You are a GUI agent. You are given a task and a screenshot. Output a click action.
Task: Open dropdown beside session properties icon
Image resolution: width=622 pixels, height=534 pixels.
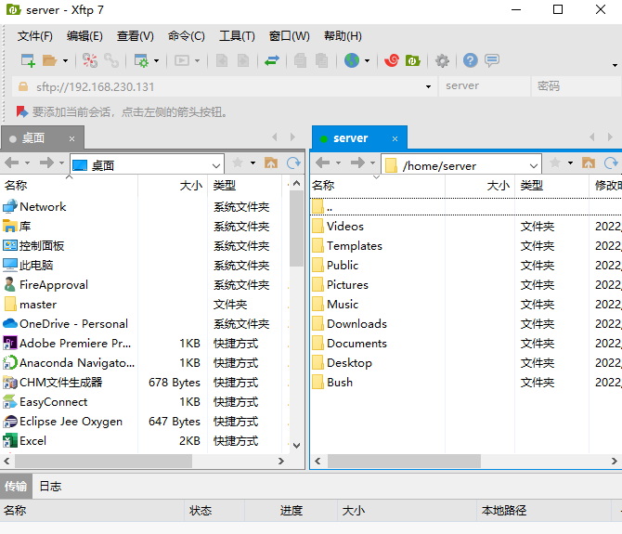(156, 60)
